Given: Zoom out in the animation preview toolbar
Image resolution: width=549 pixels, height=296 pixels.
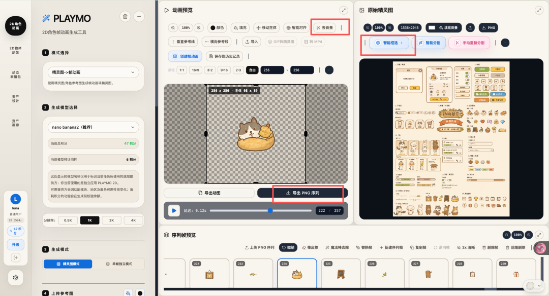Looking at the screenshot, I should (173, 27).
